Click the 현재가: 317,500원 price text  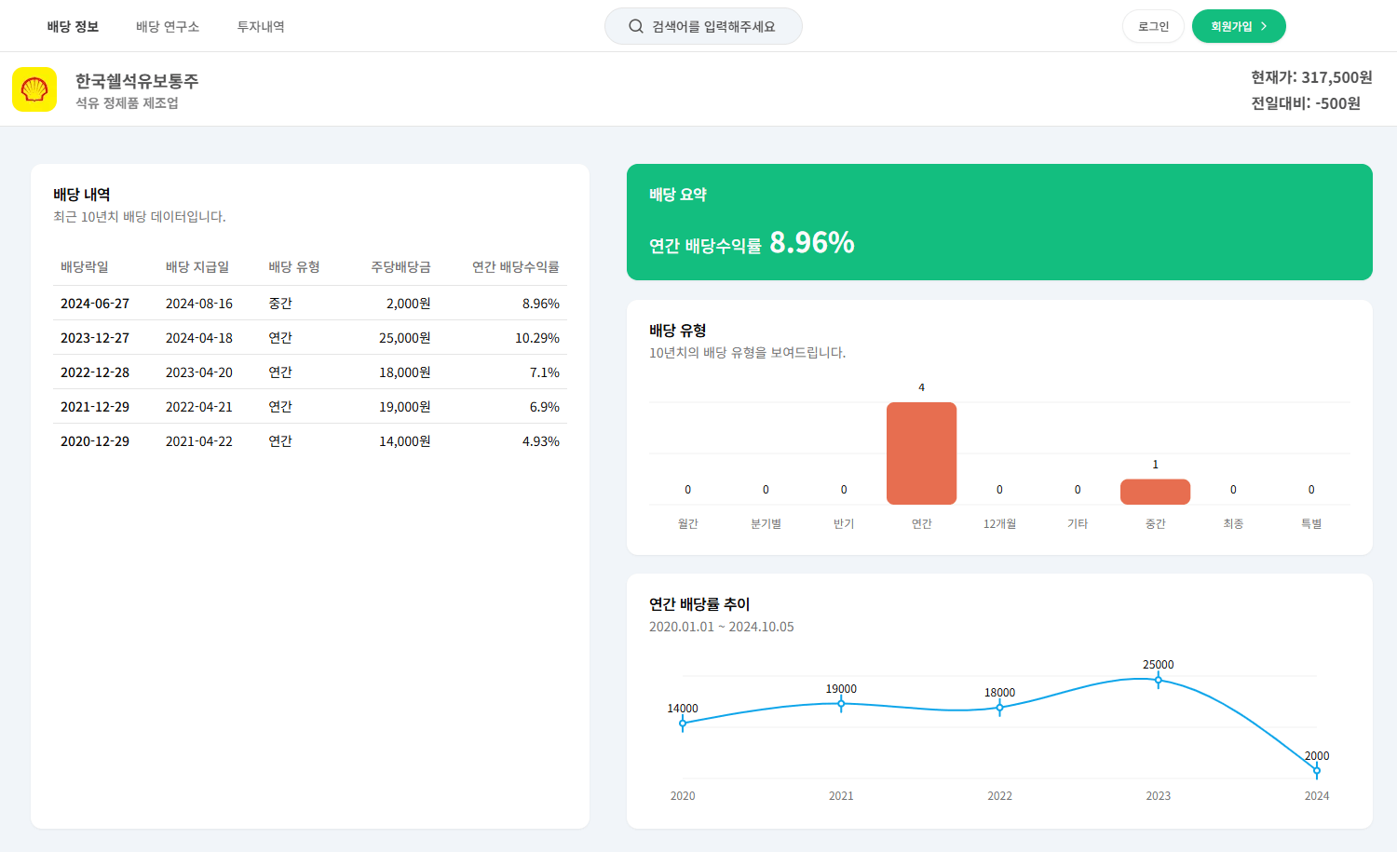coord(1311,77)
